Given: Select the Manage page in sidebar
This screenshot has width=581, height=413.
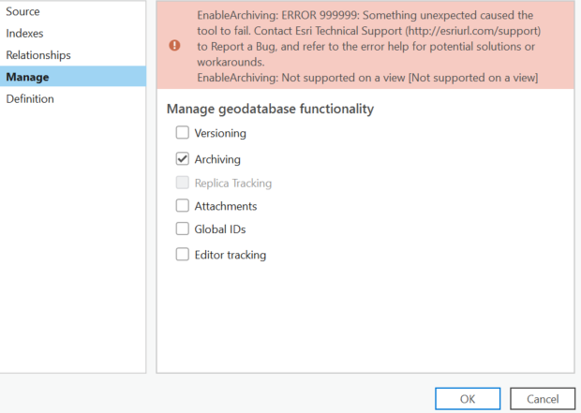Looking at the screenshot, I should (x=28, y=77).
